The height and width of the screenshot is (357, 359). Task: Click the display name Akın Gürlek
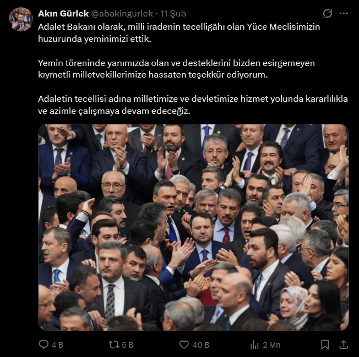pyautogui.click(x=63, y=14)
